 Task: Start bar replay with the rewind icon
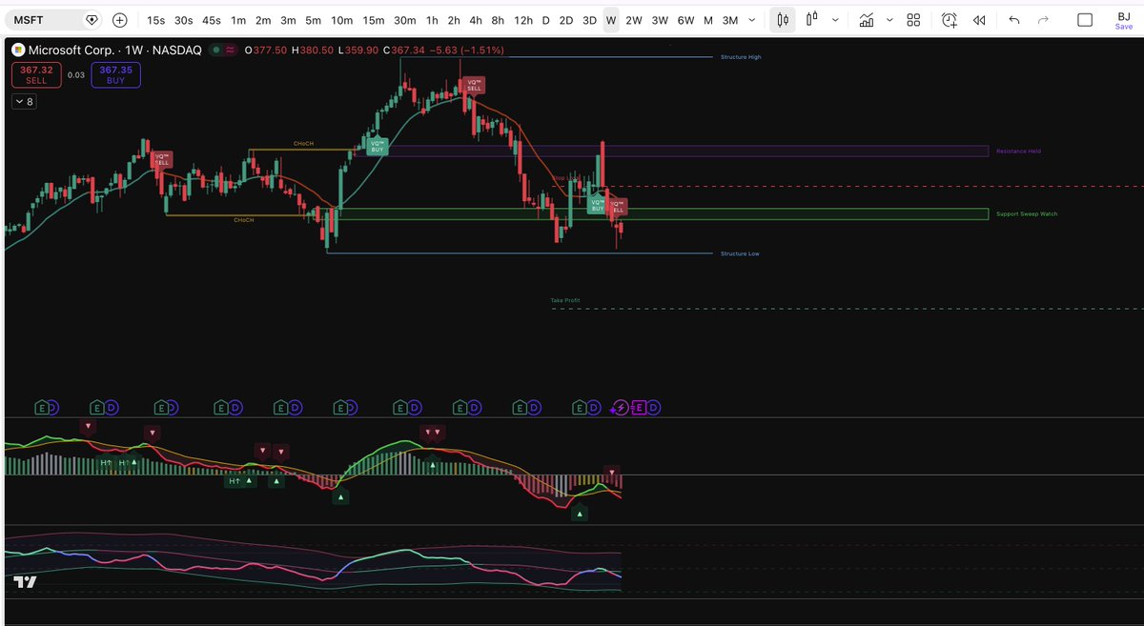point(979,20)
